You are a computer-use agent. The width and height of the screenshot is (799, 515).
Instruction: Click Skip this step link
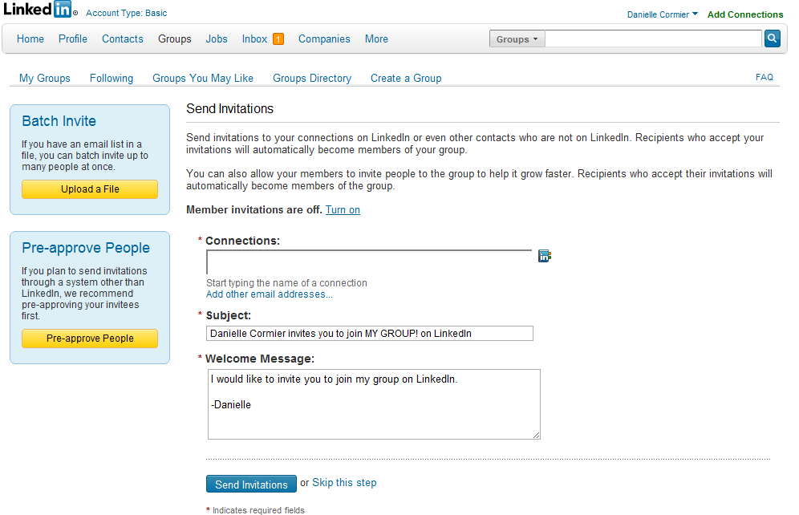344,482
